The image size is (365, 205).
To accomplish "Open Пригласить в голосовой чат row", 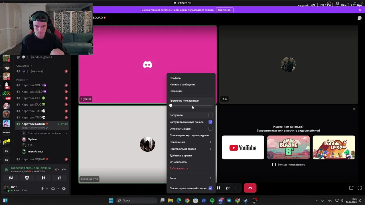I will click(44, 133).
